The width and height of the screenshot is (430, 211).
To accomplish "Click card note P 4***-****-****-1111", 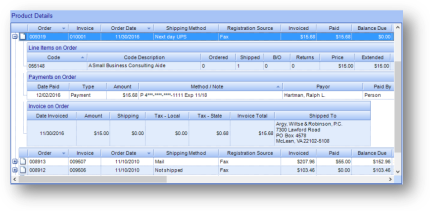I will pos(211,95).
